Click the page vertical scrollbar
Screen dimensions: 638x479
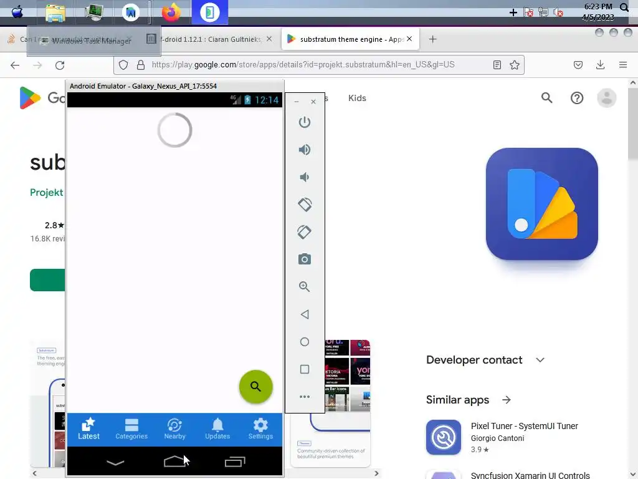pos(632,124)
